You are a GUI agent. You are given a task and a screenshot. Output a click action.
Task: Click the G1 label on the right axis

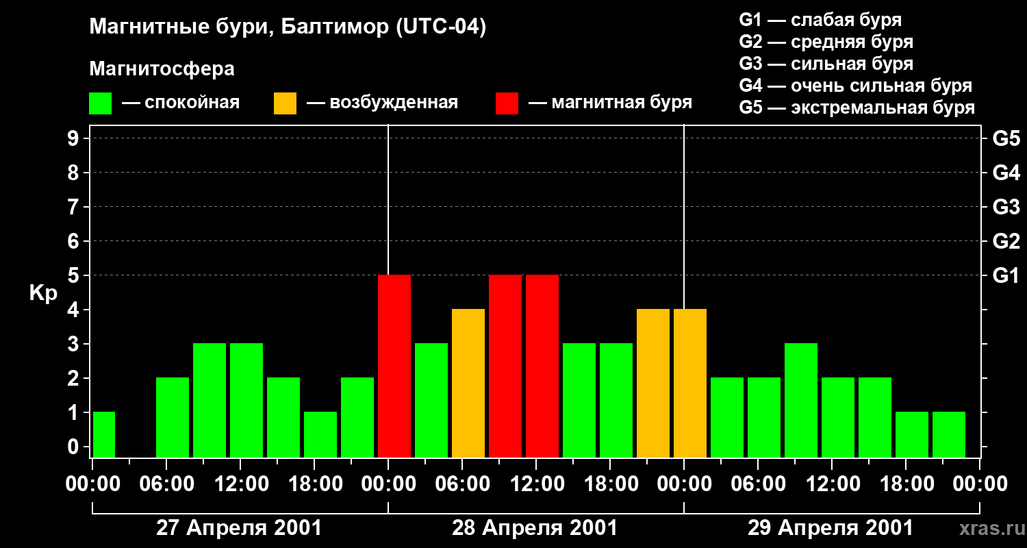pyautogui.click(x=1006, y=275)
